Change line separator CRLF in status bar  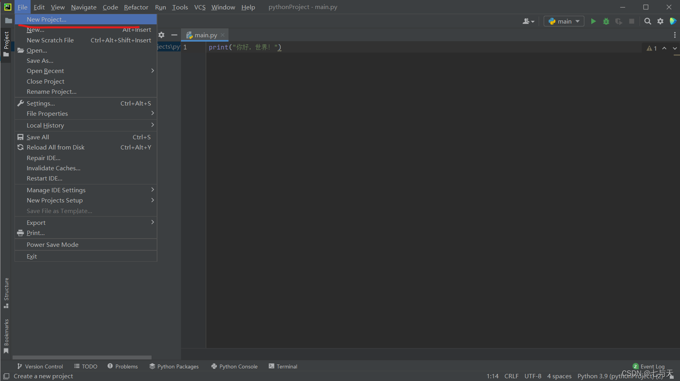pyautogui.click(x=511, y=376)
